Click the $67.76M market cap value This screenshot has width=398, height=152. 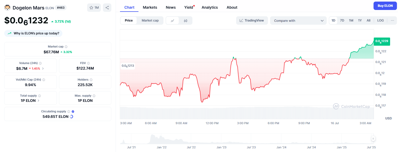pos(51,52)
